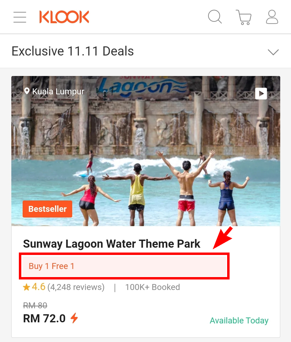291x342 pixels.
Task: Open Sunway Lagoon Water Theme Park title
Action: 112,244
